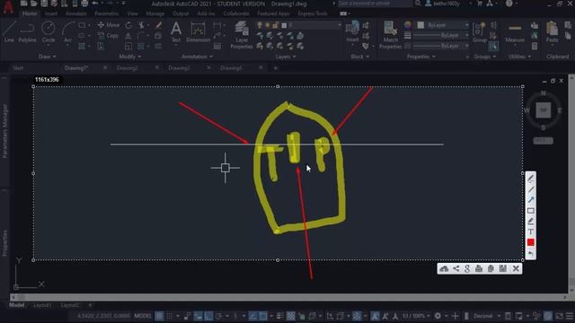Switch to the Drawing3 file tab

point(179,68)
